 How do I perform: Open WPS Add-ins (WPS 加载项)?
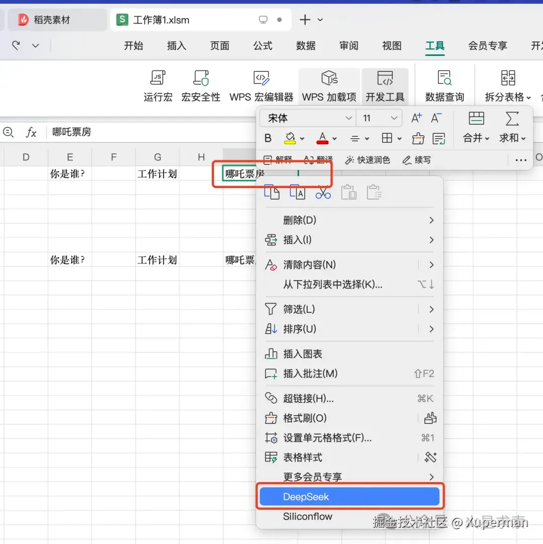click(x=329, y=86)
